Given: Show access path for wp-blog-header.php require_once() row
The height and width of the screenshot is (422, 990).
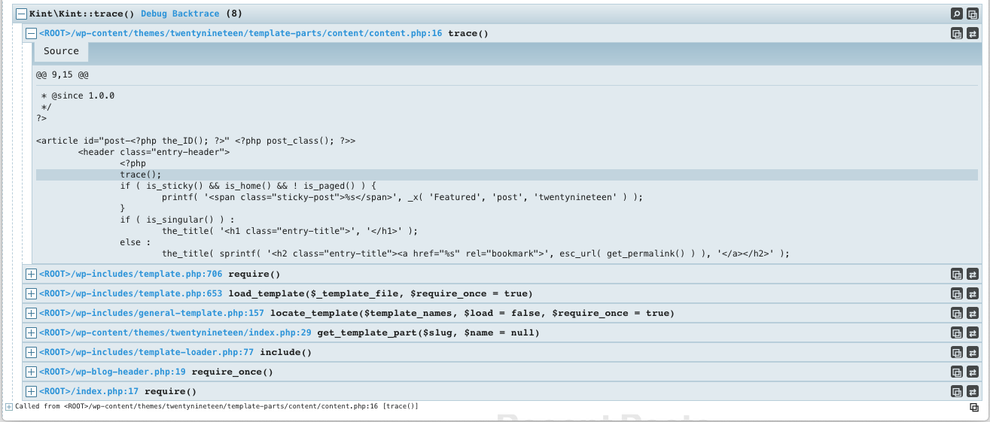Looking at the screenshot, I should [973, 372].
